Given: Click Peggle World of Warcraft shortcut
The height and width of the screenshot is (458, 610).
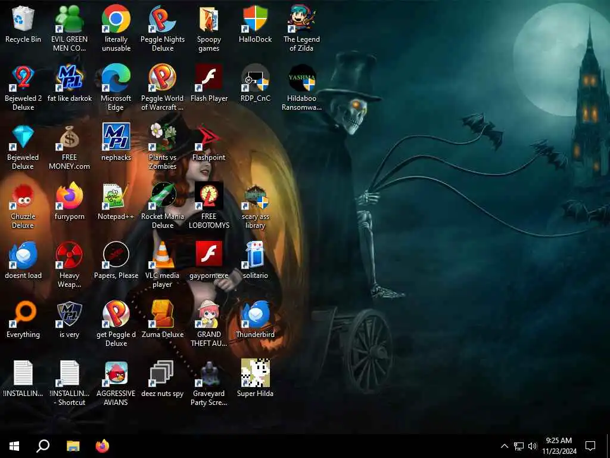Looking at the screenshot, I should [163, 88].
